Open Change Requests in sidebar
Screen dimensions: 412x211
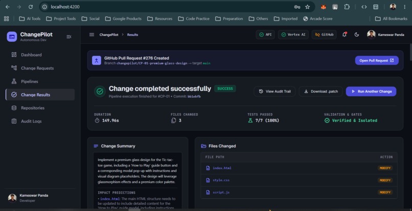[x=40, y=68]
